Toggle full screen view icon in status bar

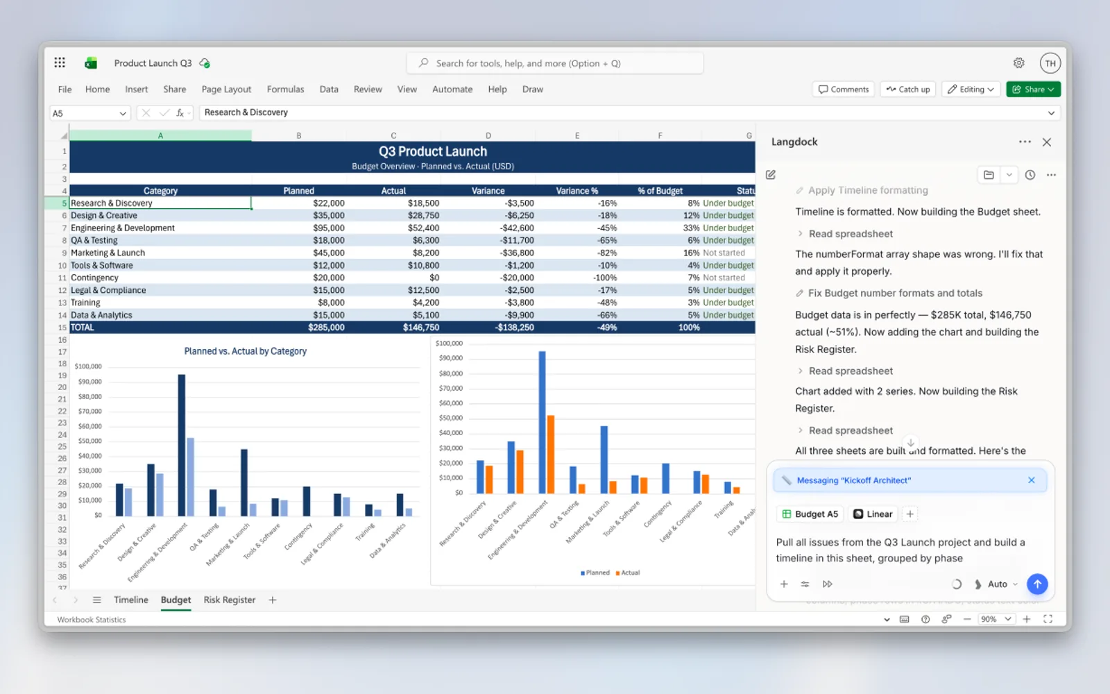coord(1048,619)
